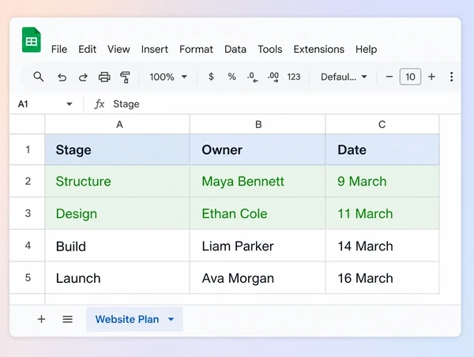Open the Help menu

(x=366, y=49)
